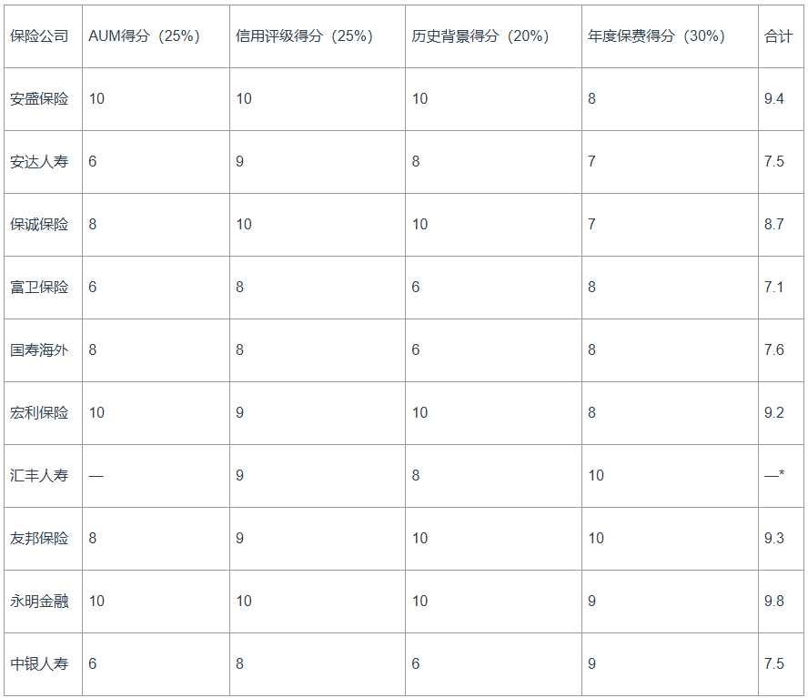Select the AUM得分 (25%) header cell

(x=145, y=36)
